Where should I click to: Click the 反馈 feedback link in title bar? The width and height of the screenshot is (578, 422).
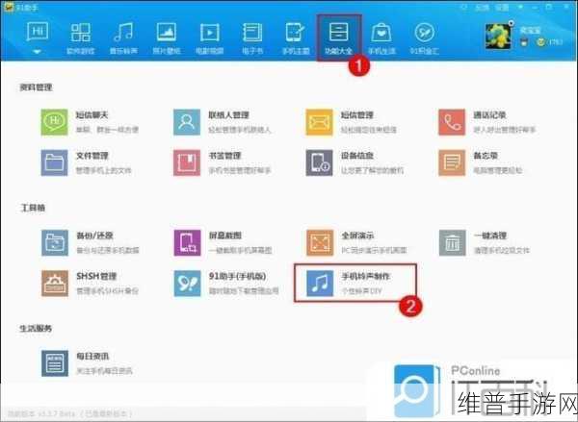[x=483, y=7]
